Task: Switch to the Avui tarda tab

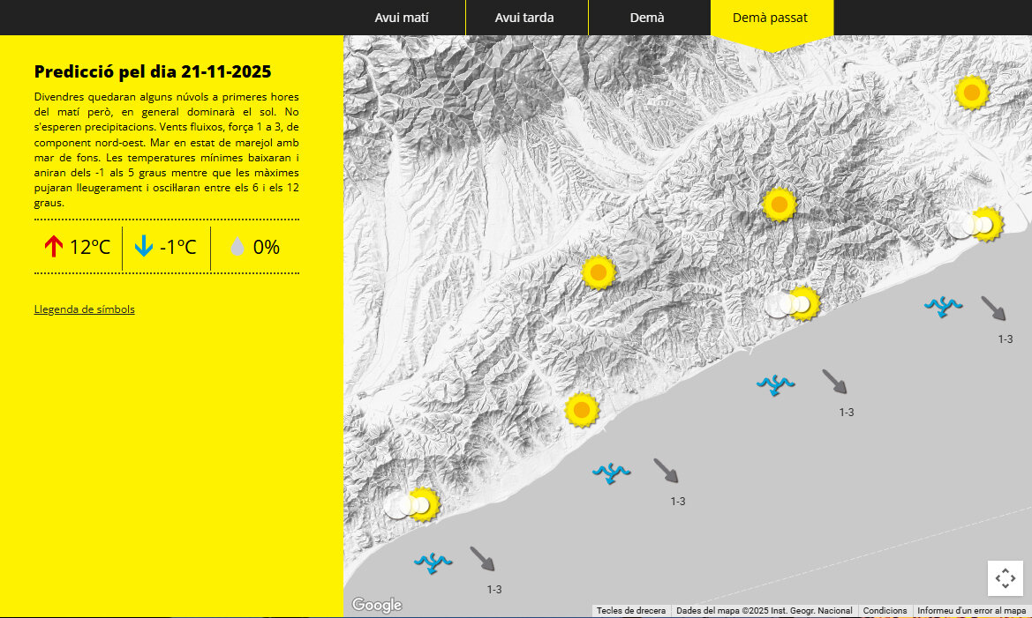Action: [x=524, y=18]
